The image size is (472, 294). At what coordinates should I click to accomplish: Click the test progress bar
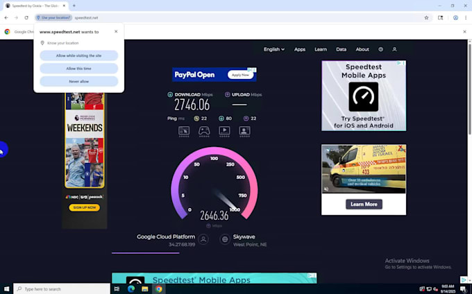(x=146, y=253)
